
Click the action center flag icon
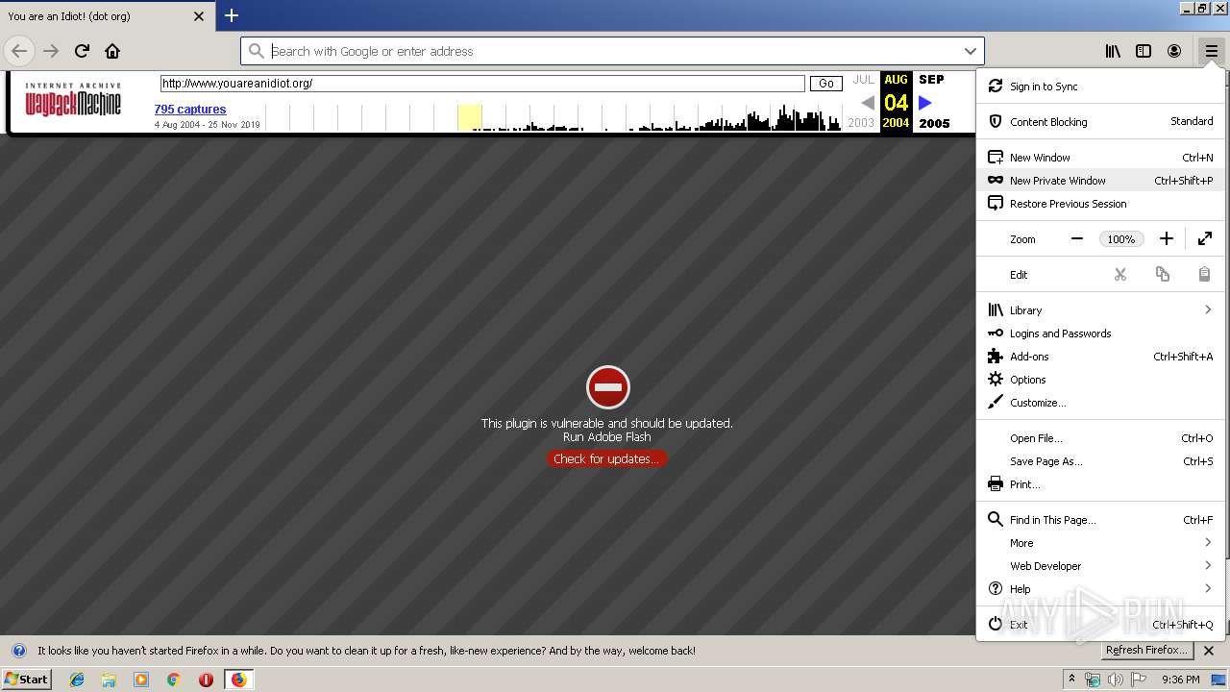(1139, 680)
